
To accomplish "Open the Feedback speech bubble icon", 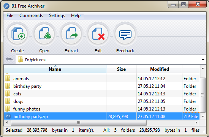I will (x=125, y=34).
